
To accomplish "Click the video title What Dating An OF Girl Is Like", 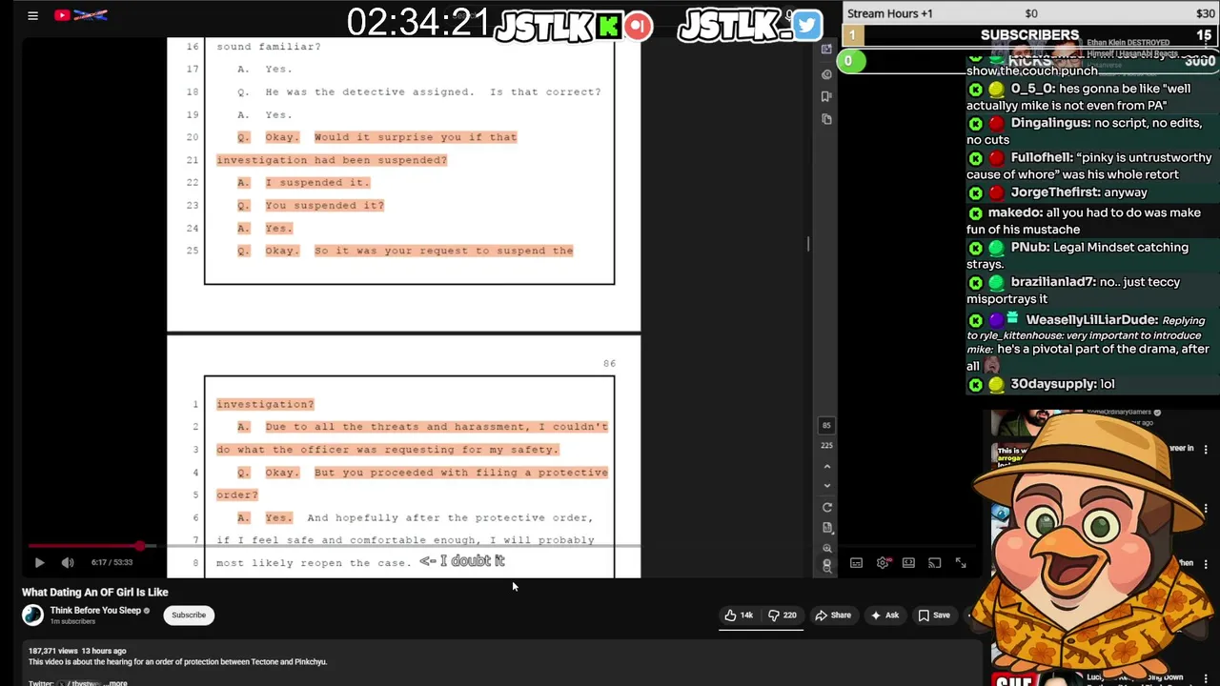I will tap(95, 593).
